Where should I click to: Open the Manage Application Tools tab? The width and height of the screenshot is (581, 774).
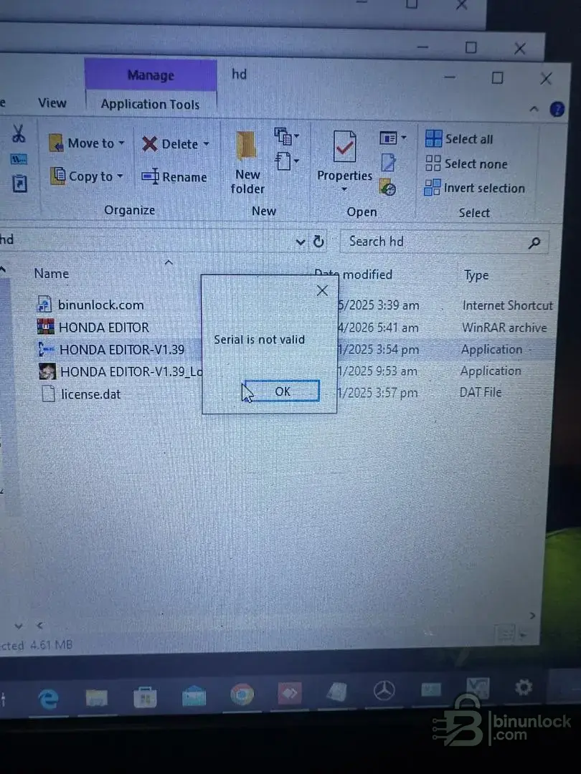click(150, 104)
